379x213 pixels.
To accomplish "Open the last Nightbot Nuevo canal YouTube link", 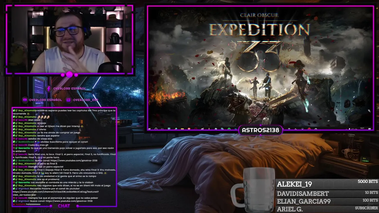I will click(x=69, y=201).
